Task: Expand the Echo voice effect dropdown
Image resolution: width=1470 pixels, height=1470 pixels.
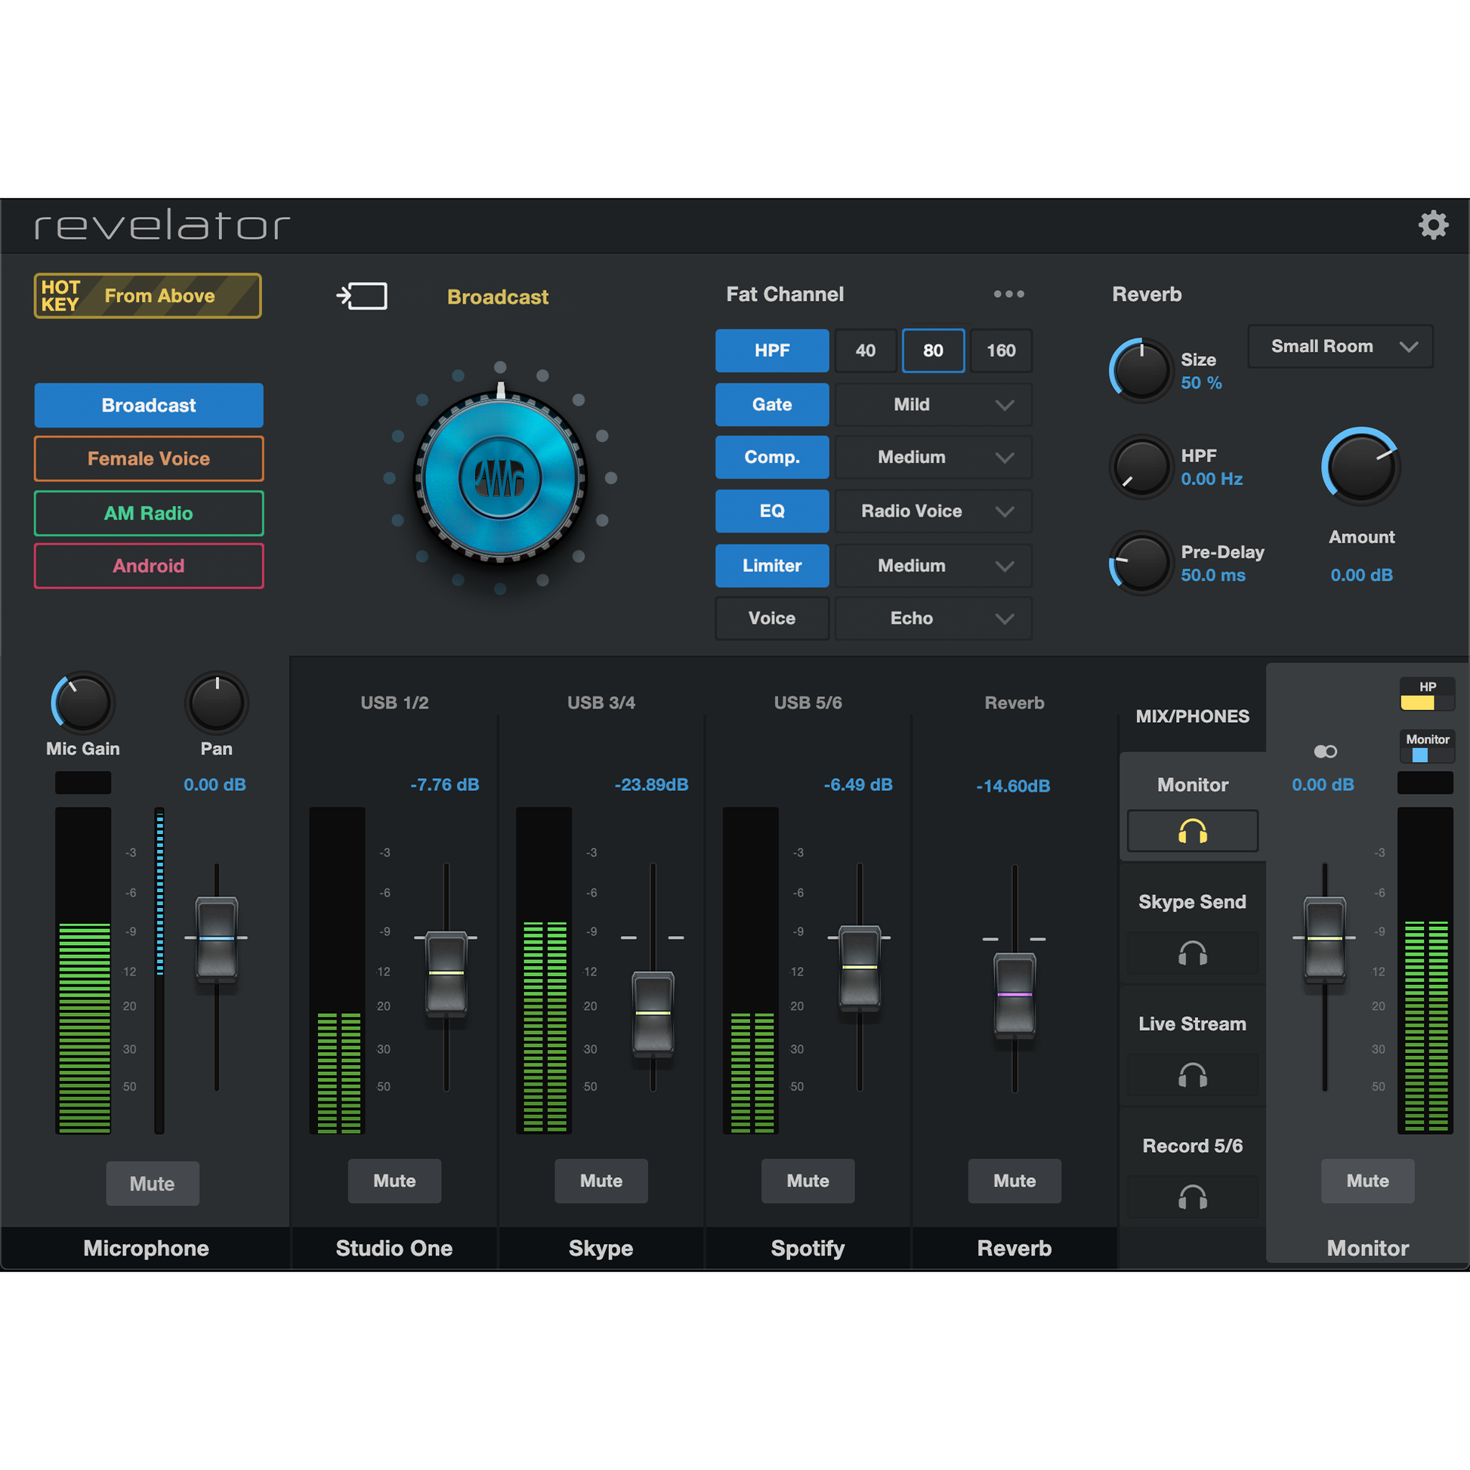Action: click(933, 618)
